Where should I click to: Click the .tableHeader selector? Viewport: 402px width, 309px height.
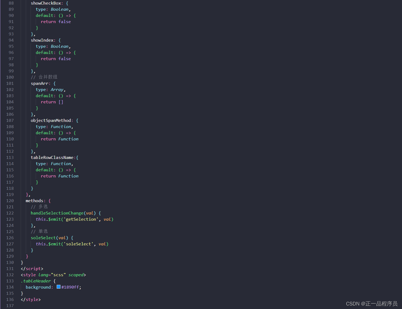tap(36, 281)
